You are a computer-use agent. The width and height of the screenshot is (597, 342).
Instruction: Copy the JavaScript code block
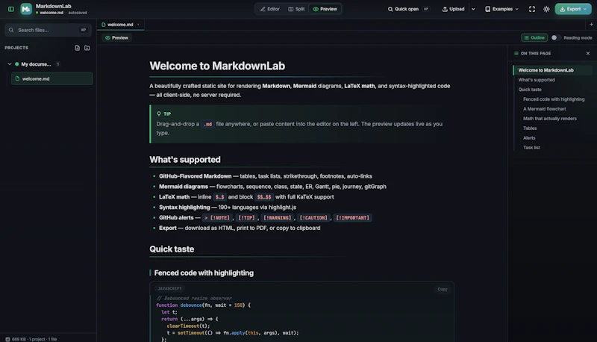(x=442, y=289)
